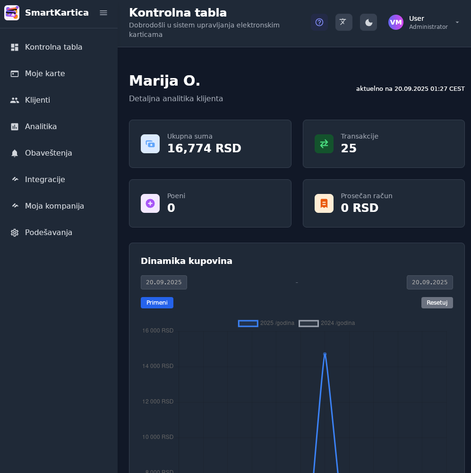The height and width of the screenshot is (473, 471).
Task: Toggle dark mode with the moon icon
Action: tap(368, 22)
